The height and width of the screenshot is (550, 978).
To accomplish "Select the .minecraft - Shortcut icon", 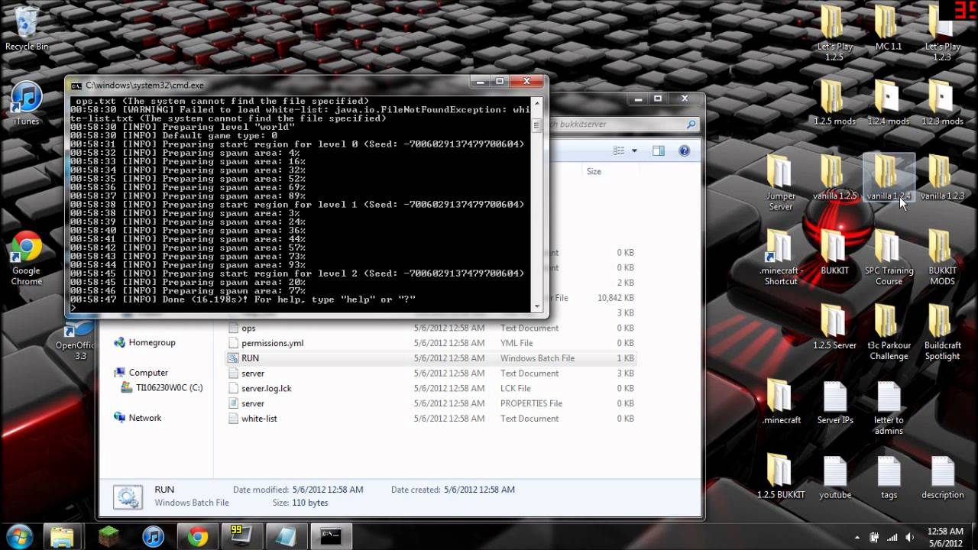I will pos(780,257).
